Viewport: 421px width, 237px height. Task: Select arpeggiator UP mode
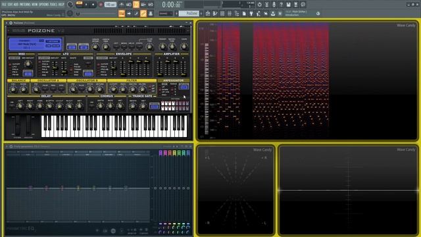(x=161, y=87)
